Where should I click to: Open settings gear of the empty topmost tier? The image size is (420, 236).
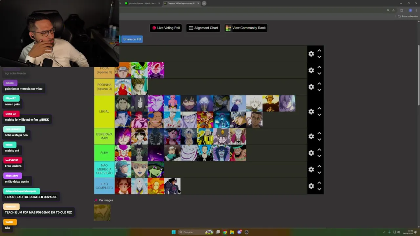pos(311,54)
